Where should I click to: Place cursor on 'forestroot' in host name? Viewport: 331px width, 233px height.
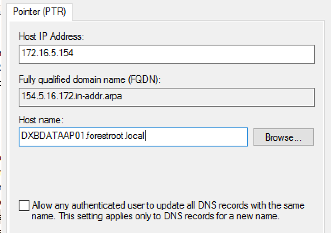click(x=105, y=136)
